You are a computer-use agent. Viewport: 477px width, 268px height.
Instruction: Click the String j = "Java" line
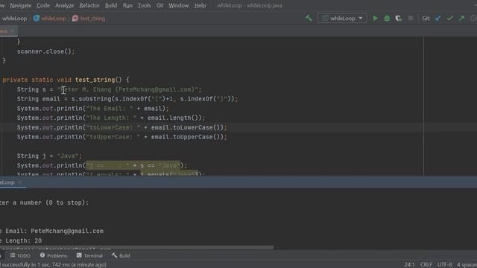pyautogui.click(x=49, y=156)
